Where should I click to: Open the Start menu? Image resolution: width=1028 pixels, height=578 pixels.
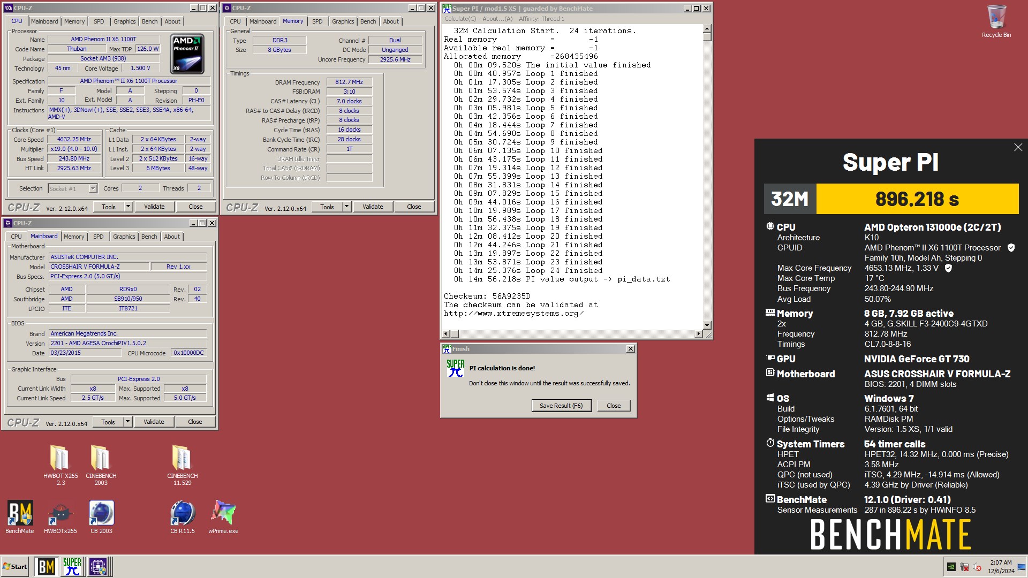[x=15, y=567]
